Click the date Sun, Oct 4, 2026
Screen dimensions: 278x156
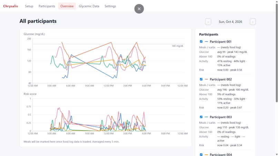coord(230,22)
